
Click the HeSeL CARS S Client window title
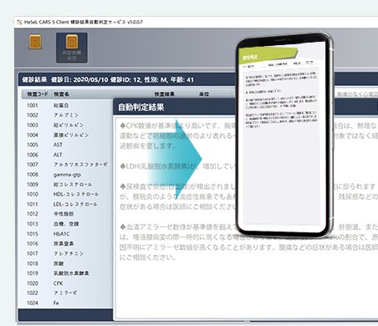(83, 22)
